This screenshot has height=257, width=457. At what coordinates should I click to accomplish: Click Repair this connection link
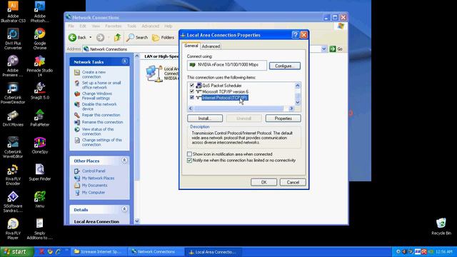101,115
